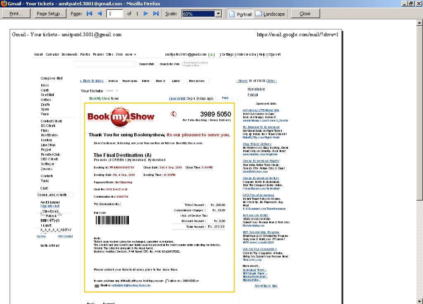Jump to the last page icon
The image size is (423, 304).
click(155, 13)
